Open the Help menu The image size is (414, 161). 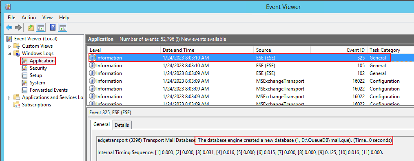click(x=64, y=18)
